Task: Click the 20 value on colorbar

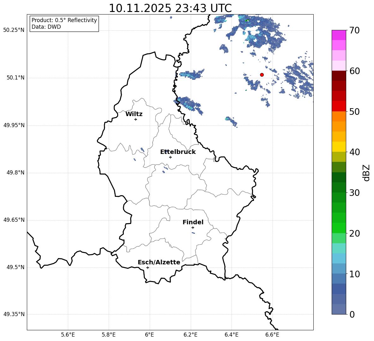Action: click(x=354, y=233)
